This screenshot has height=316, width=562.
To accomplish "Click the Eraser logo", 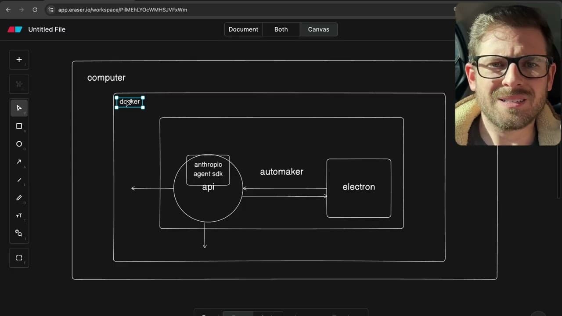I will point(14,29).
